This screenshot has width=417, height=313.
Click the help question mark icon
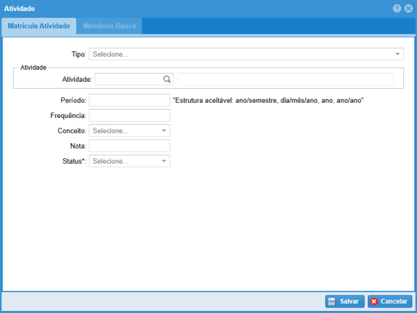click(397, 8)
